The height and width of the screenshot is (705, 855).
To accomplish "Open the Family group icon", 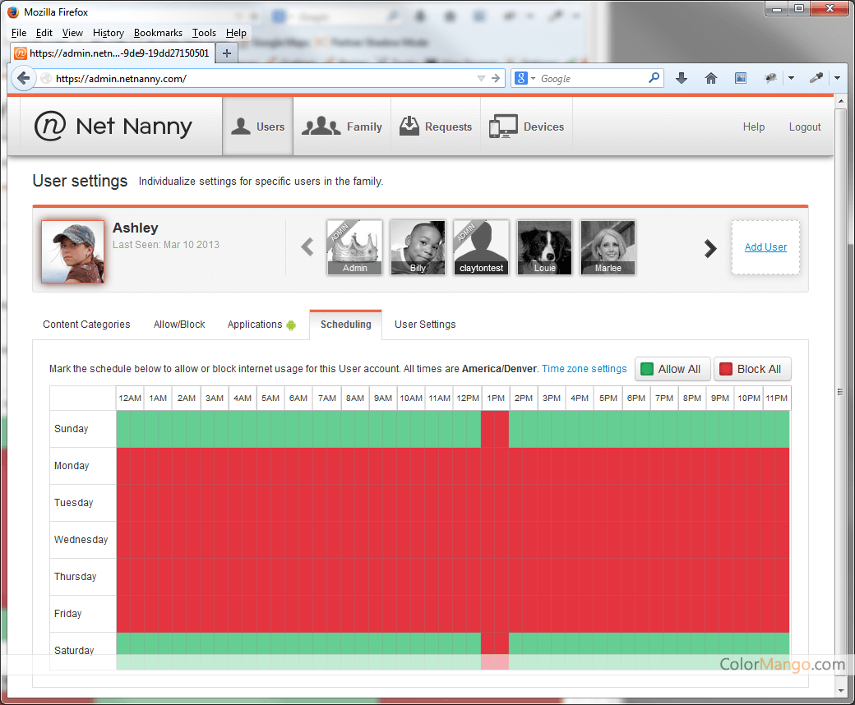I will [x=321, y=127].
